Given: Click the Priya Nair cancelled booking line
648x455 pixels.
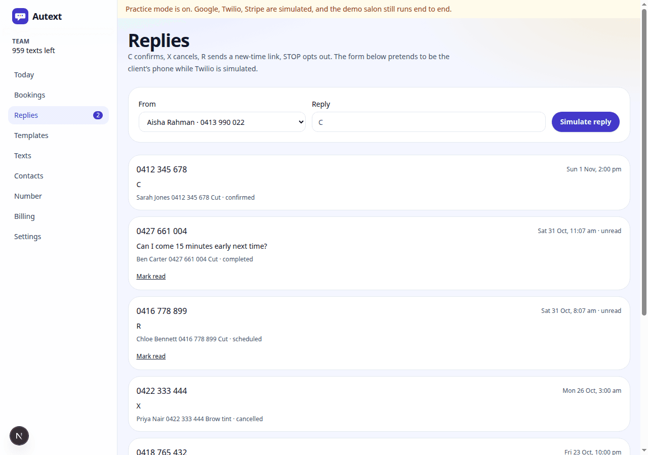Looking at the screenshot, I should (x=199, y=419).
